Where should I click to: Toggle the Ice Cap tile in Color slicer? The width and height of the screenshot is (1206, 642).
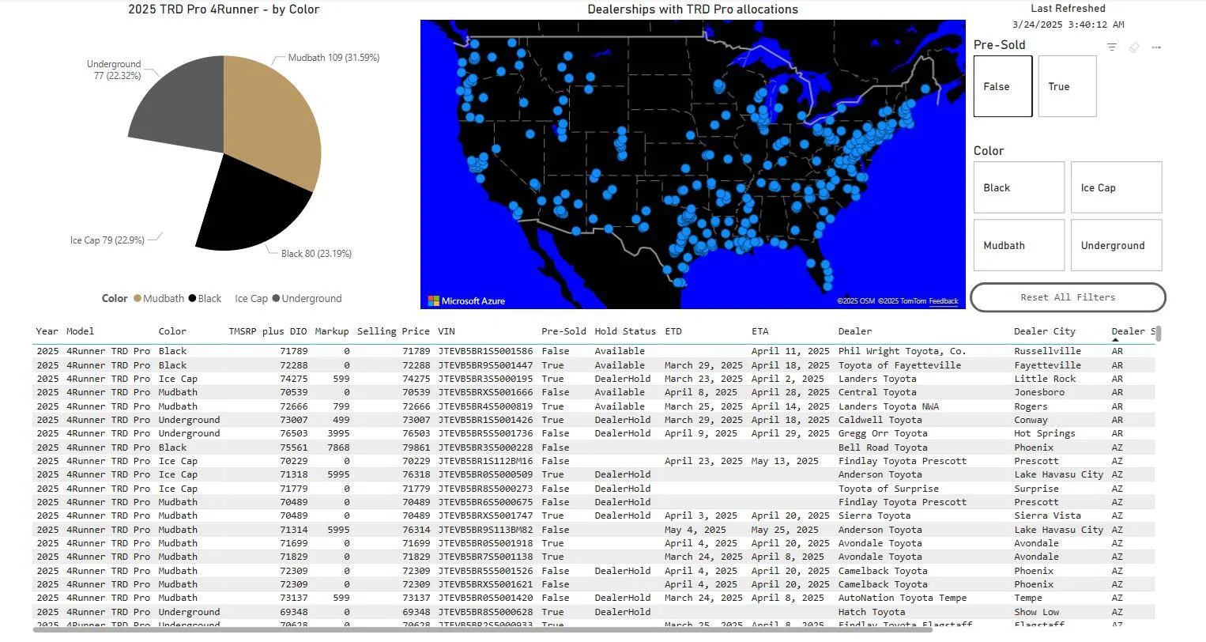click(1116, 187)
